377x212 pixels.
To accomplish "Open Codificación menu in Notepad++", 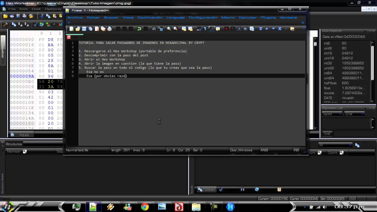I will 150,17.
